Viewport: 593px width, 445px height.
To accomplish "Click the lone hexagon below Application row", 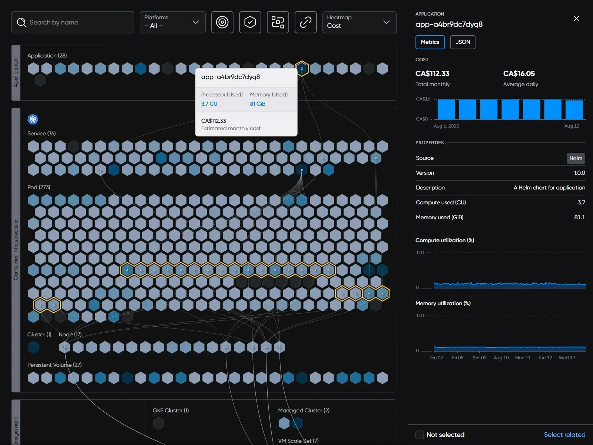I will (x=40, y=80).
